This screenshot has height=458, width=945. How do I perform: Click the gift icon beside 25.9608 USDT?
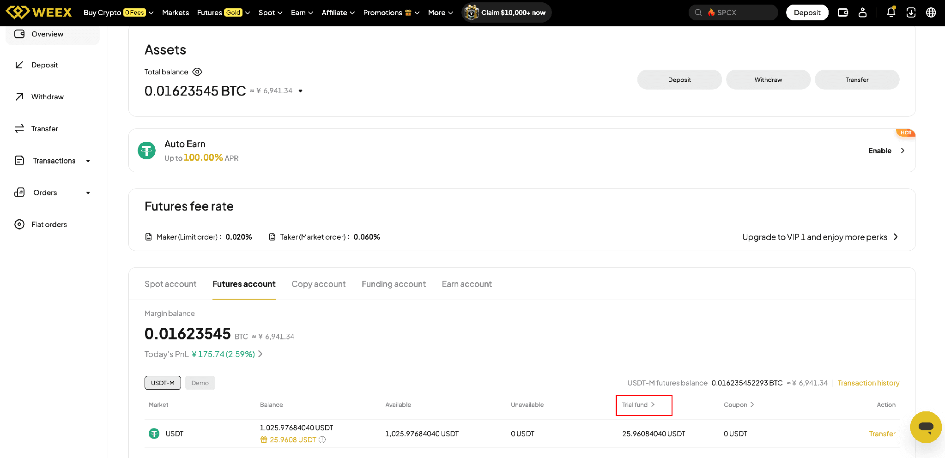pos(264,440)
